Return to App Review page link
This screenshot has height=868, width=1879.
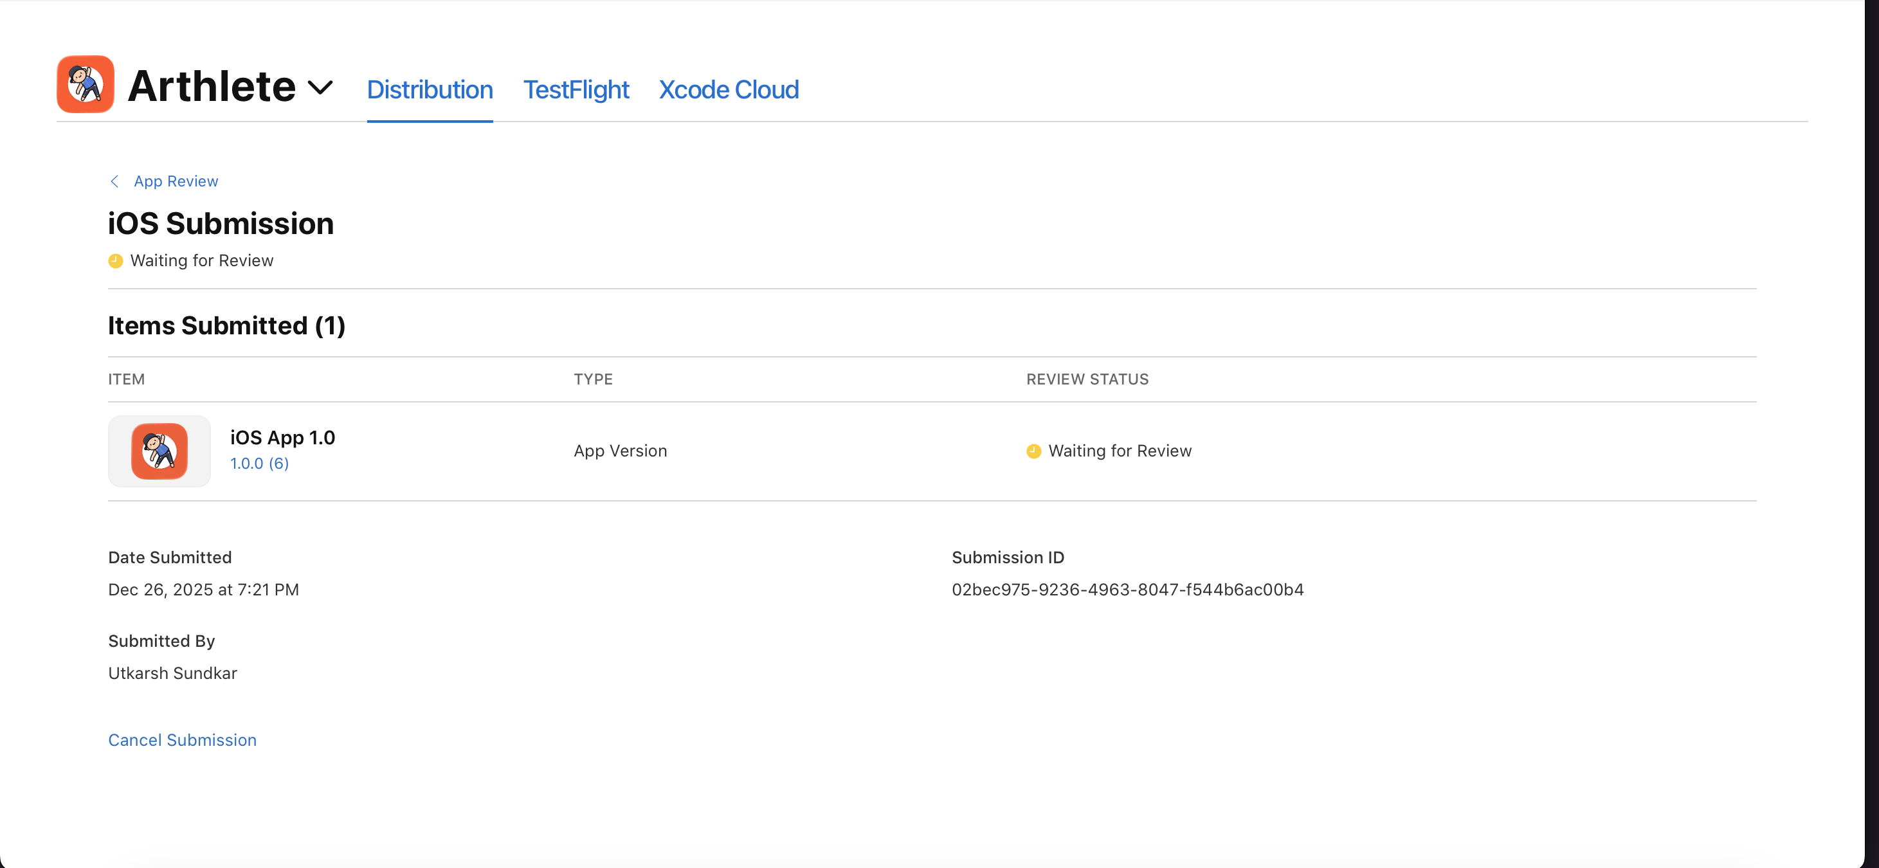point(176,181)
